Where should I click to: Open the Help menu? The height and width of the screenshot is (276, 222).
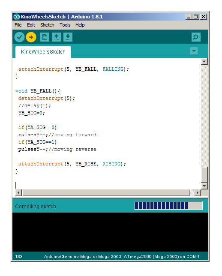[80, 25]
